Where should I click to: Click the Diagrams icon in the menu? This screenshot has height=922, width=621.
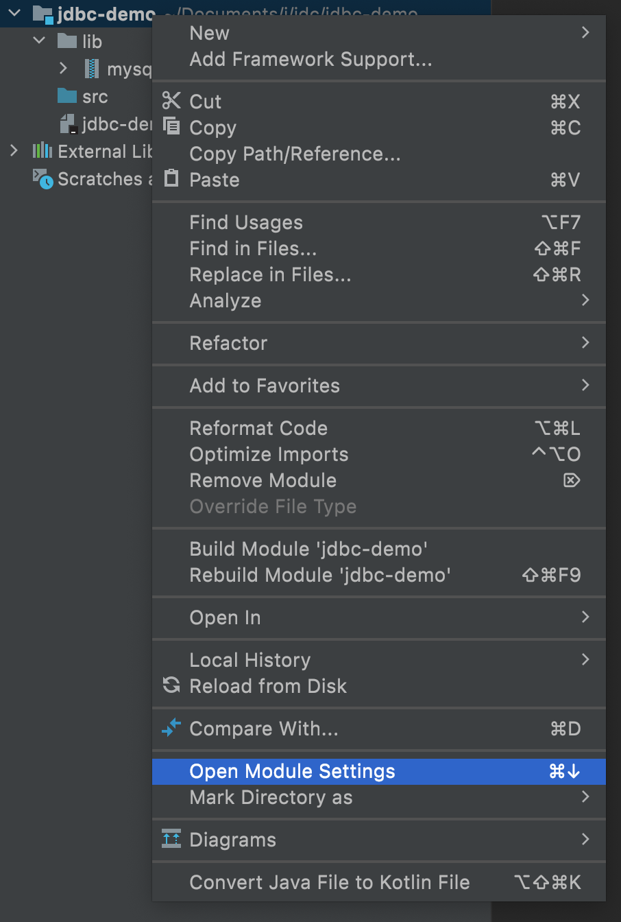171,840
